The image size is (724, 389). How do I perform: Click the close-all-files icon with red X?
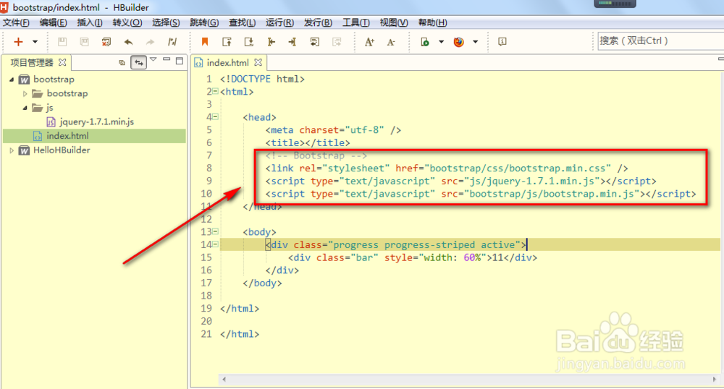pyautogui.click(x=106, y=42)
